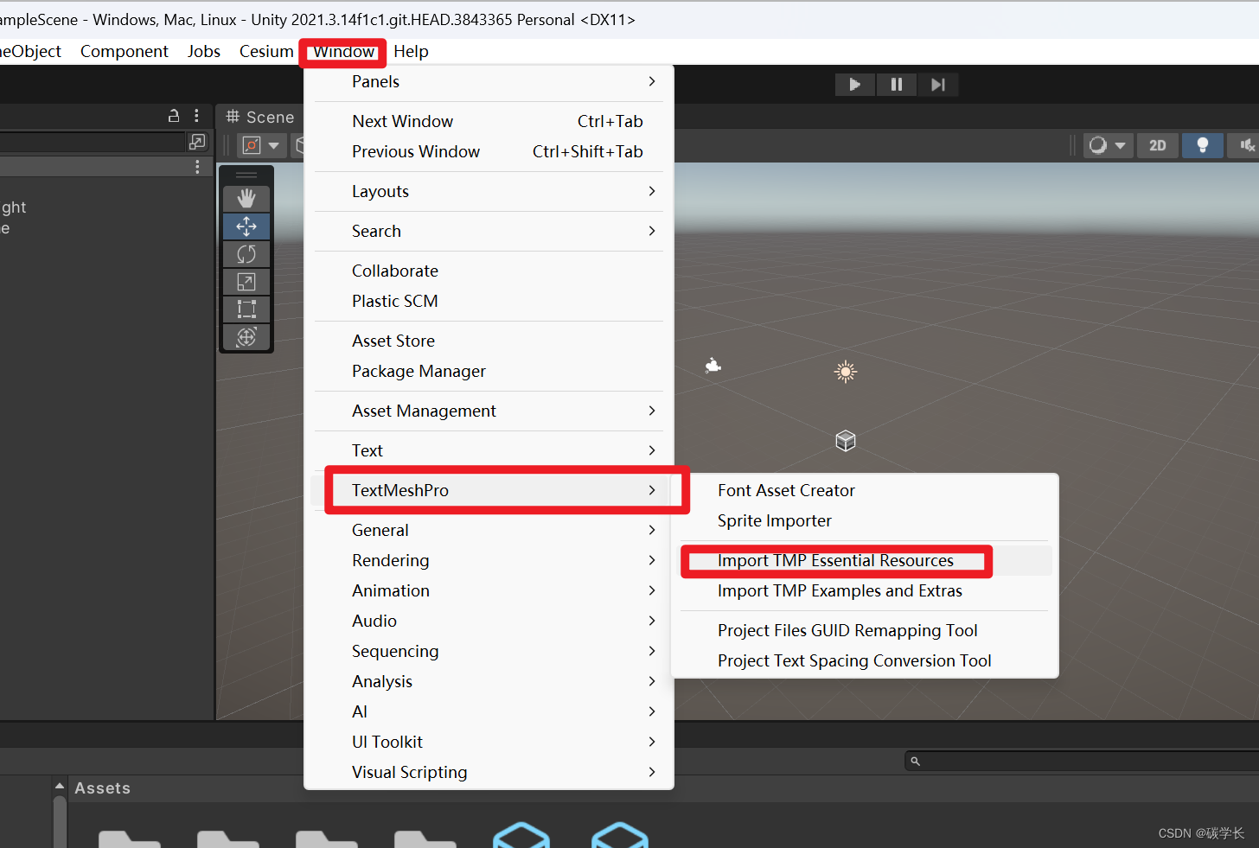Screen dimensions: 1259x848
Task: Open hierarchy panel three-dot options
Action: [197, 116]
